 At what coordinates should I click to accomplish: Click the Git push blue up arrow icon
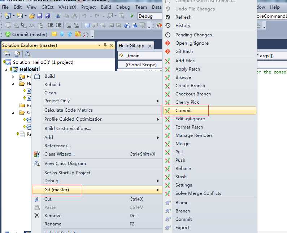point(70,34)
